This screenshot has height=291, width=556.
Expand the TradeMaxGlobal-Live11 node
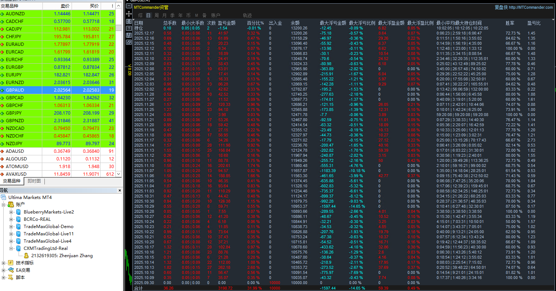tap(11, 234)
